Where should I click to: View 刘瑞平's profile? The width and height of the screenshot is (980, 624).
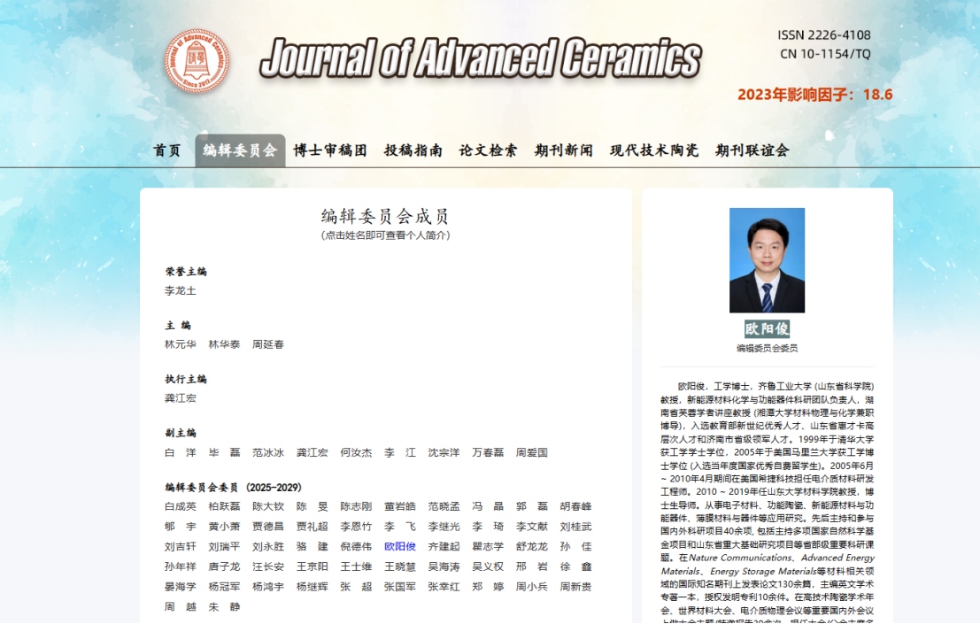(224, 546)
